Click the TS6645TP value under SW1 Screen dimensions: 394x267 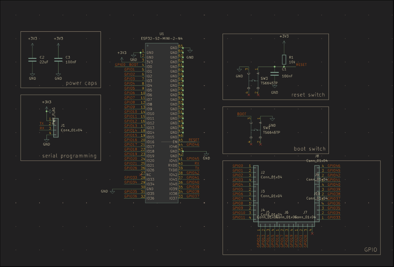[x=271, y=132]
